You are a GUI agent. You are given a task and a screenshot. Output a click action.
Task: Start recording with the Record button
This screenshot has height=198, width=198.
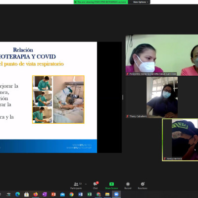[x=128, y=186]
